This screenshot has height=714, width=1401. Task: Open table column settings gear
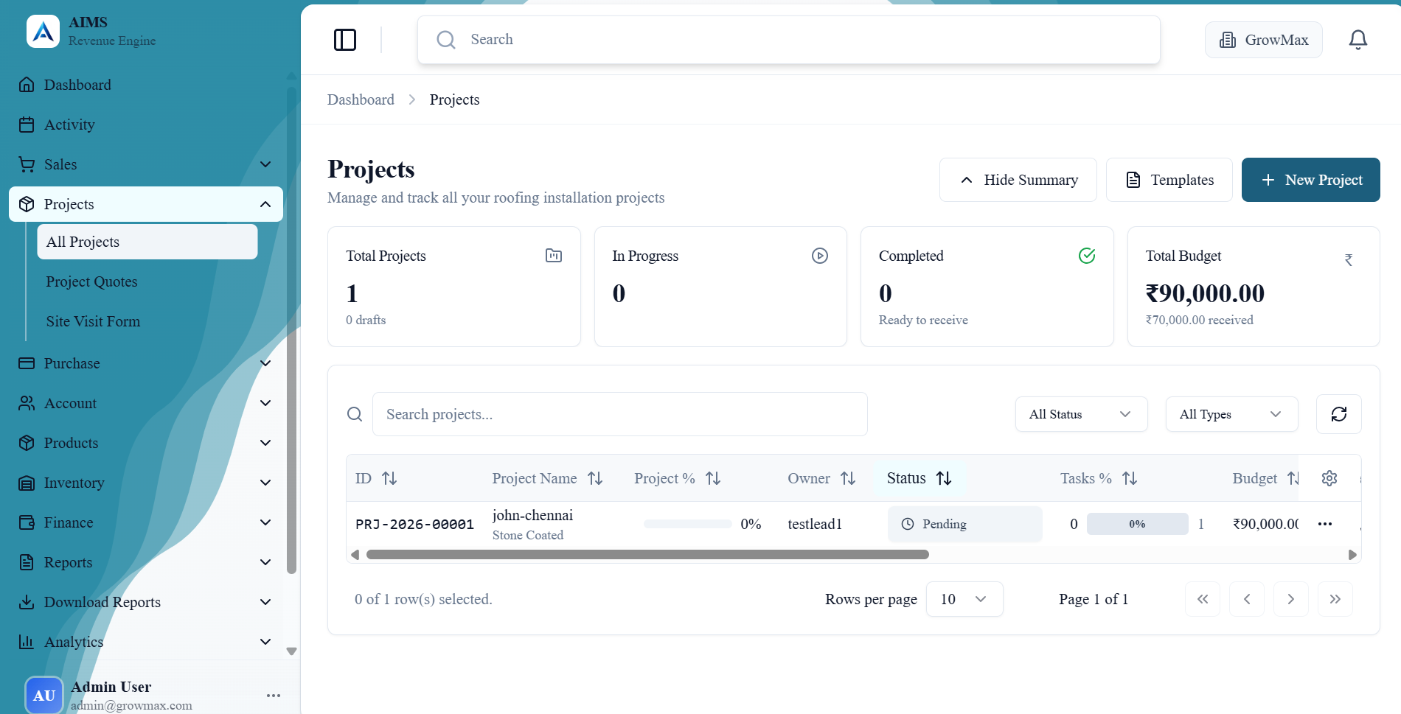pyautogui.click(x=1329, y=478)
